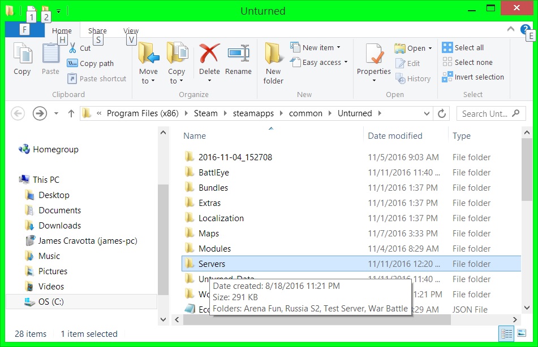Click the Search Unturned box
The width and height of the screenshot is (538, 347).
(x=491, y=113)
